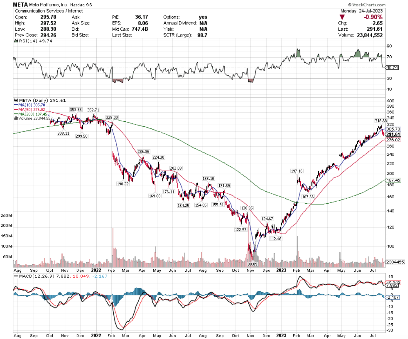408x339 pixels.
Task: Click the RSI current value tag 49.74
Action: tap(392, 68)
